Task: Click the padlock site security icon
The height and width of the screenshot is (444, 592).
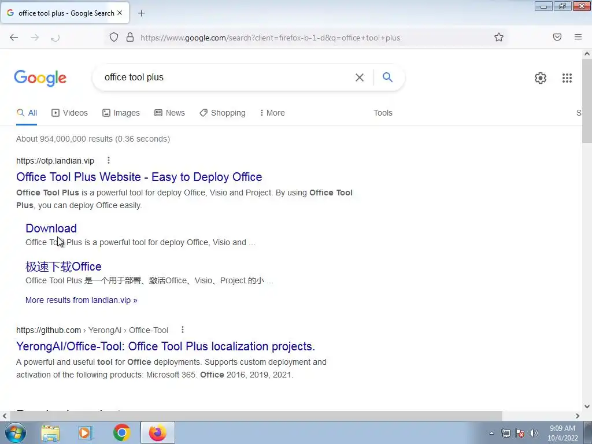Action: (x=130, y=37)
